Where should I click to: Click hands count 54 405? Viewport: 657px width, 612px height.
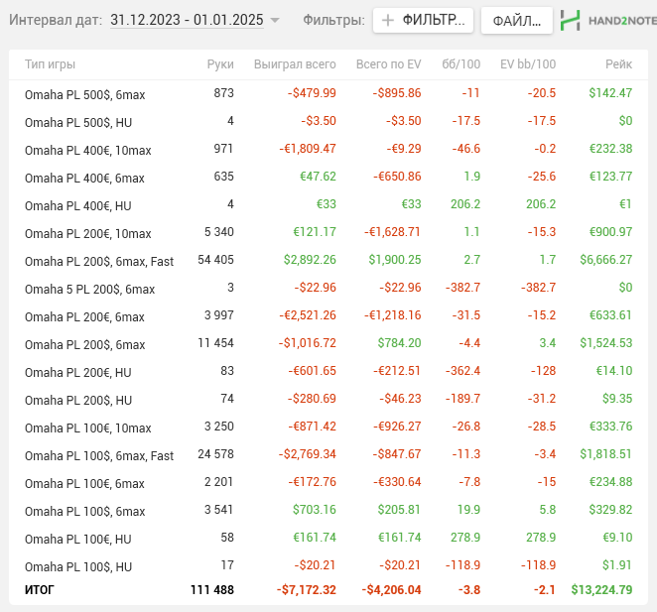[215, 260]
